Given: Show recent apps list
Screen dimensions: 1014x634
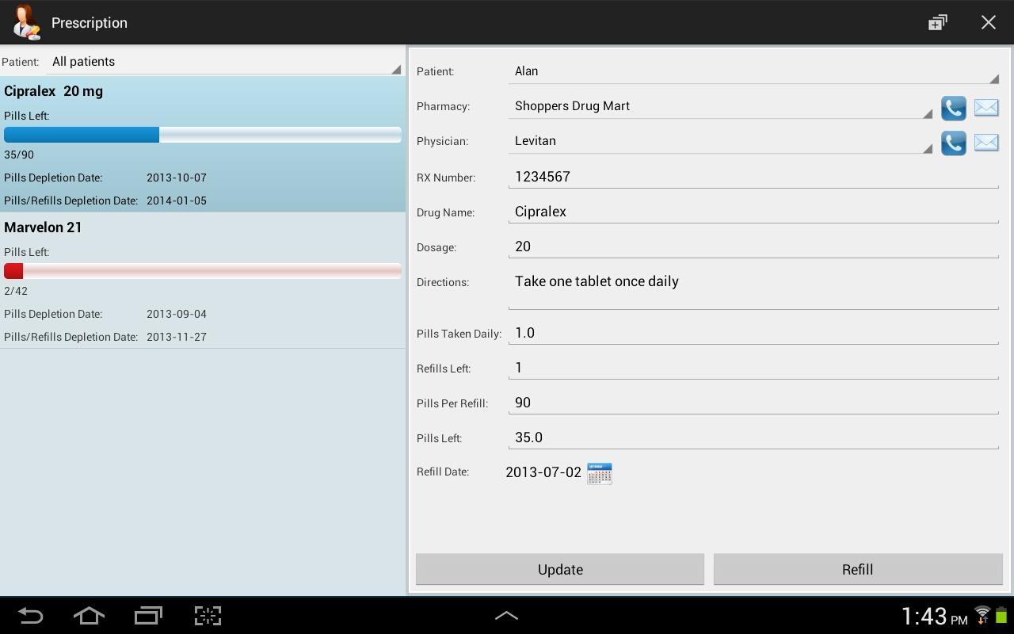Looking at the screenshot, I should (148, 616).
